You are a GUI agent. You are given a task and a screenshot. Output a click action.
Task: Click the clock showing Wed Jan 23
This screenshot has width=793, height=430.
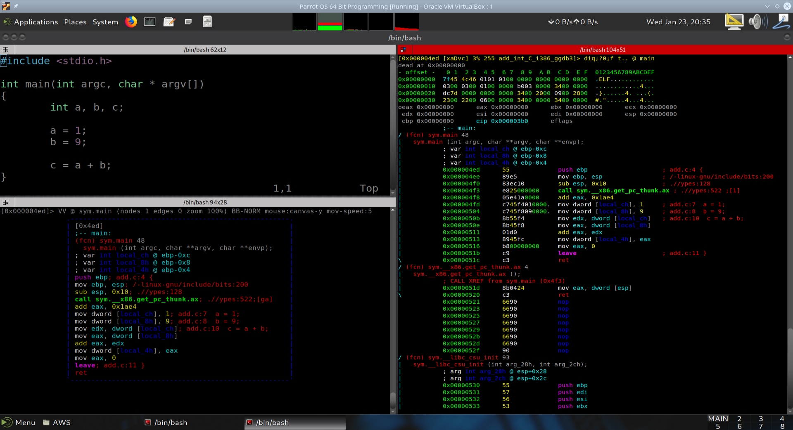678,22
